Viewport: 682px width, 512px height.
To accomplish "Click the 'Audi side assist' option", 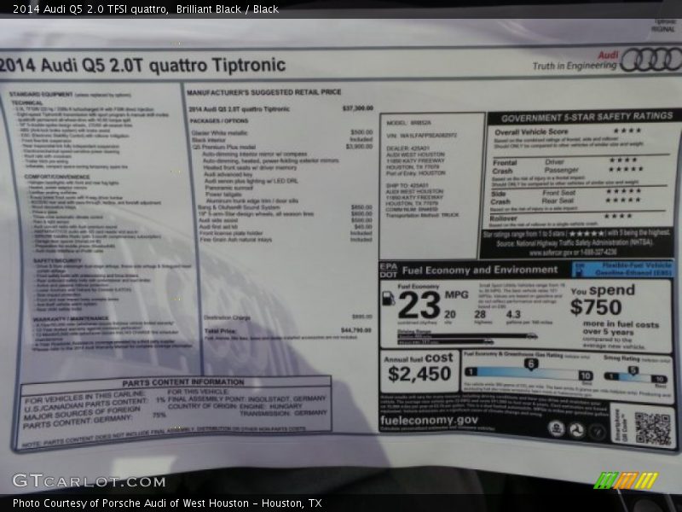I will click(218, 220).
